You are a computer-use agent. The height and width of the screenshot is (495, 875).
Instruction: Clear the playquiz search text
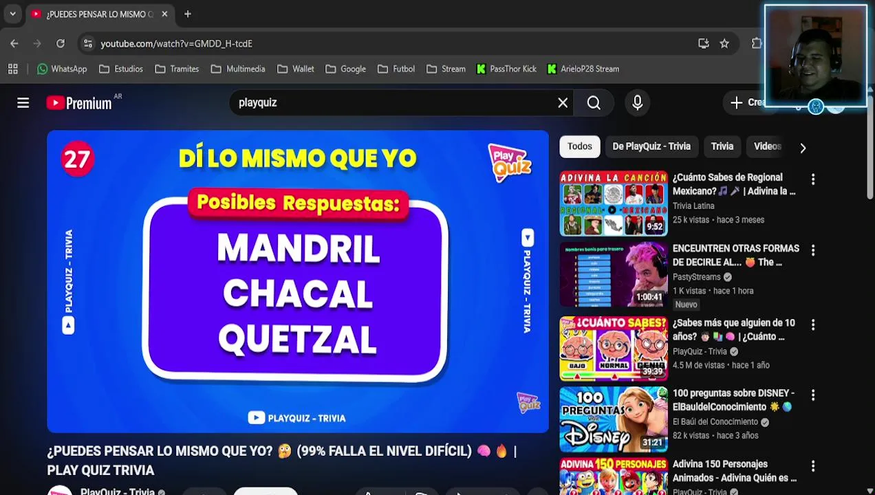point(563,103)
